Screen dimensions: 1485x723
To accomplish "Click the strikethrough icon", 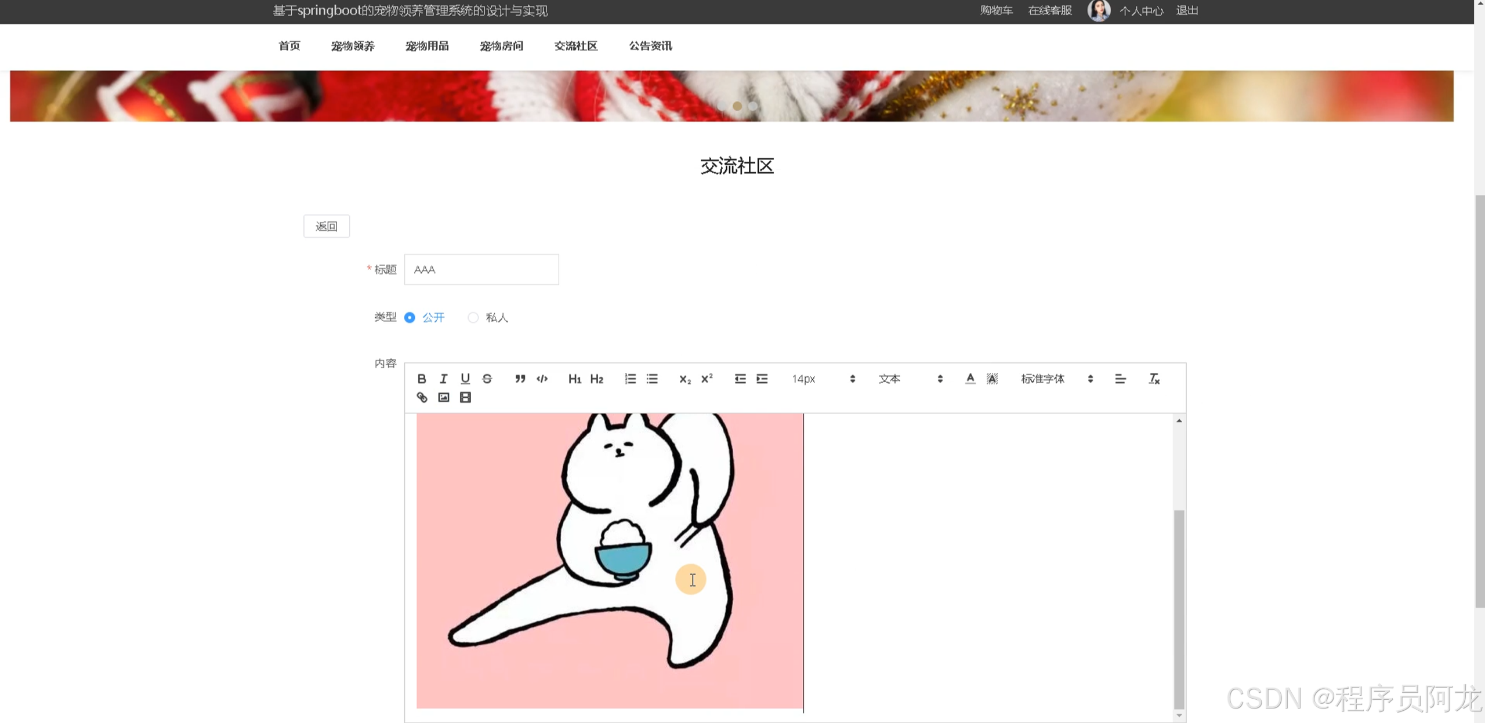I will 487,379.
